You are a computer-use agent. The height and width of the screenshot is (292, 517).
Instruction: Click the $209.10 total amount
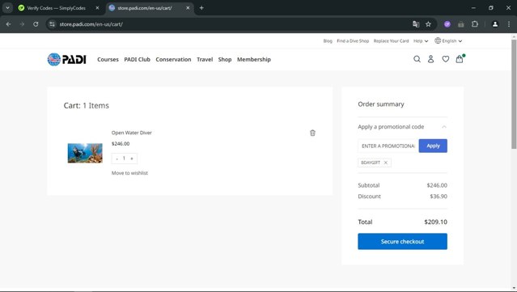click(x=435, y=222)
